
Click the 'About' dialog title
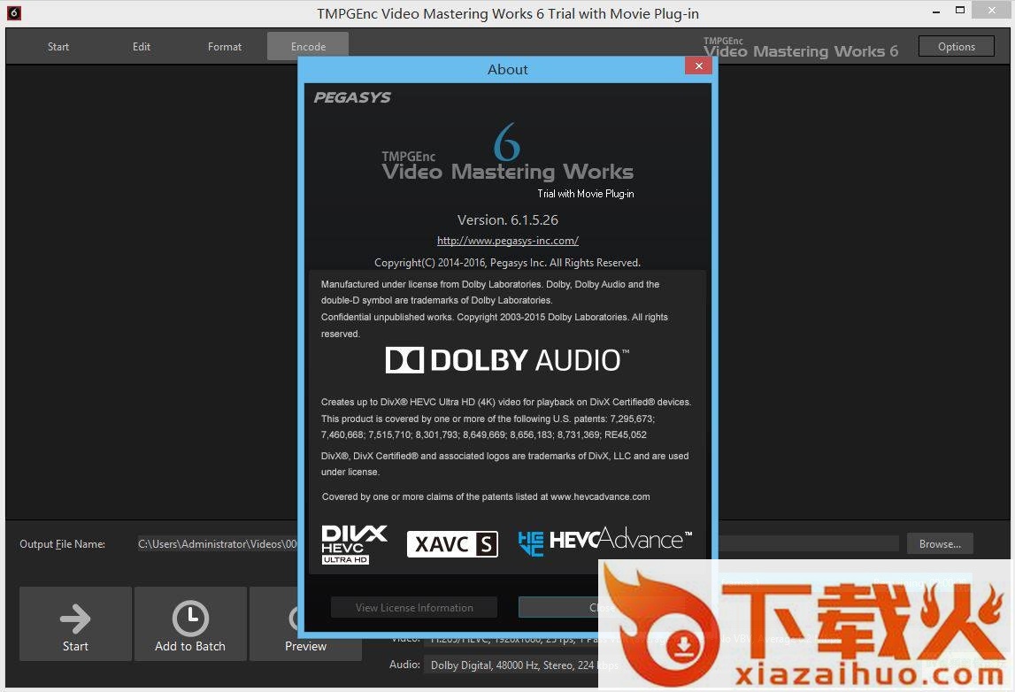(508, 69)
